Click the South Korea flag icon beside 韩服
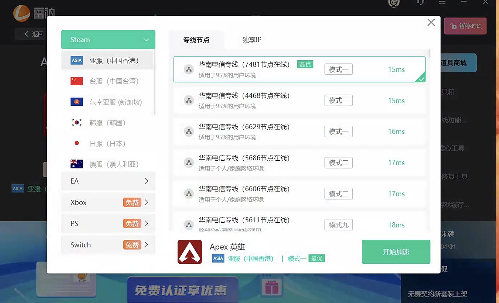This screenshot has height=303, width=499. tap(76, 122)
